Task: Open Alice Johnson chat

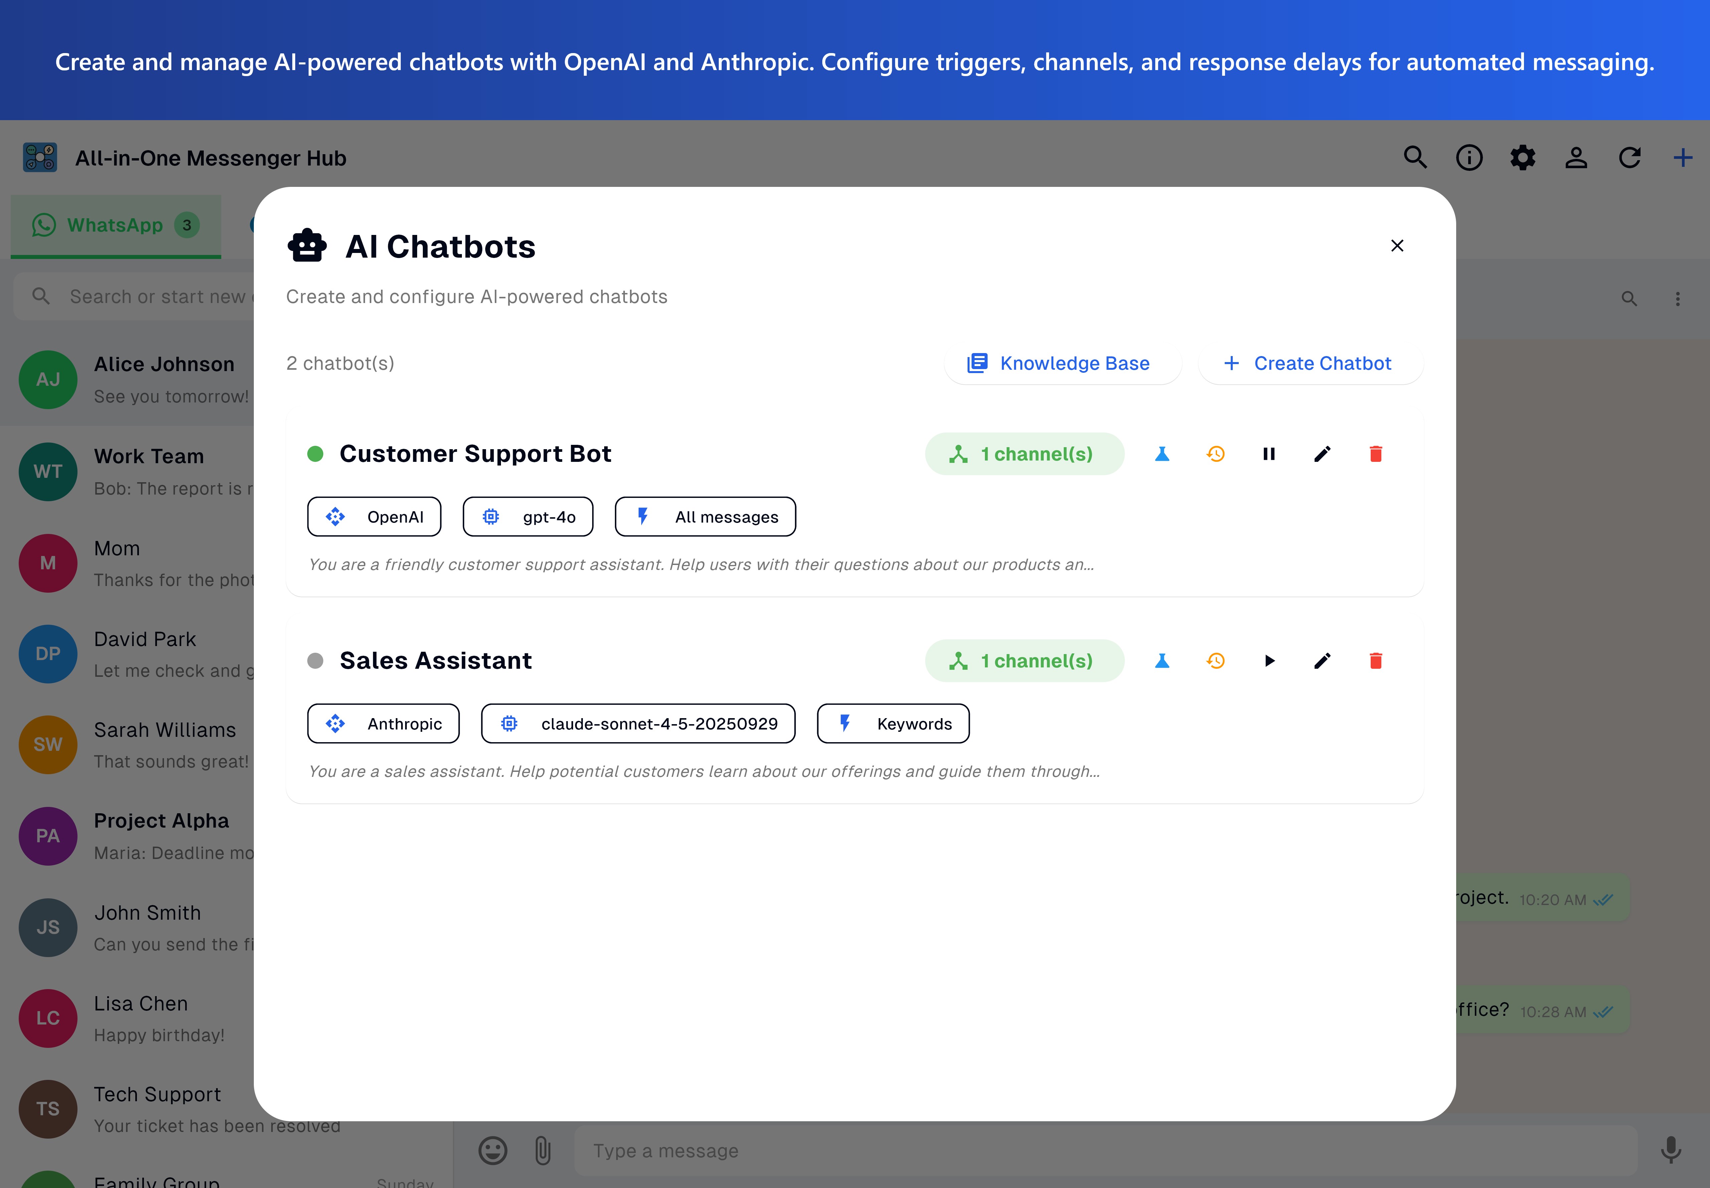Action: click(x=127, y=380)
